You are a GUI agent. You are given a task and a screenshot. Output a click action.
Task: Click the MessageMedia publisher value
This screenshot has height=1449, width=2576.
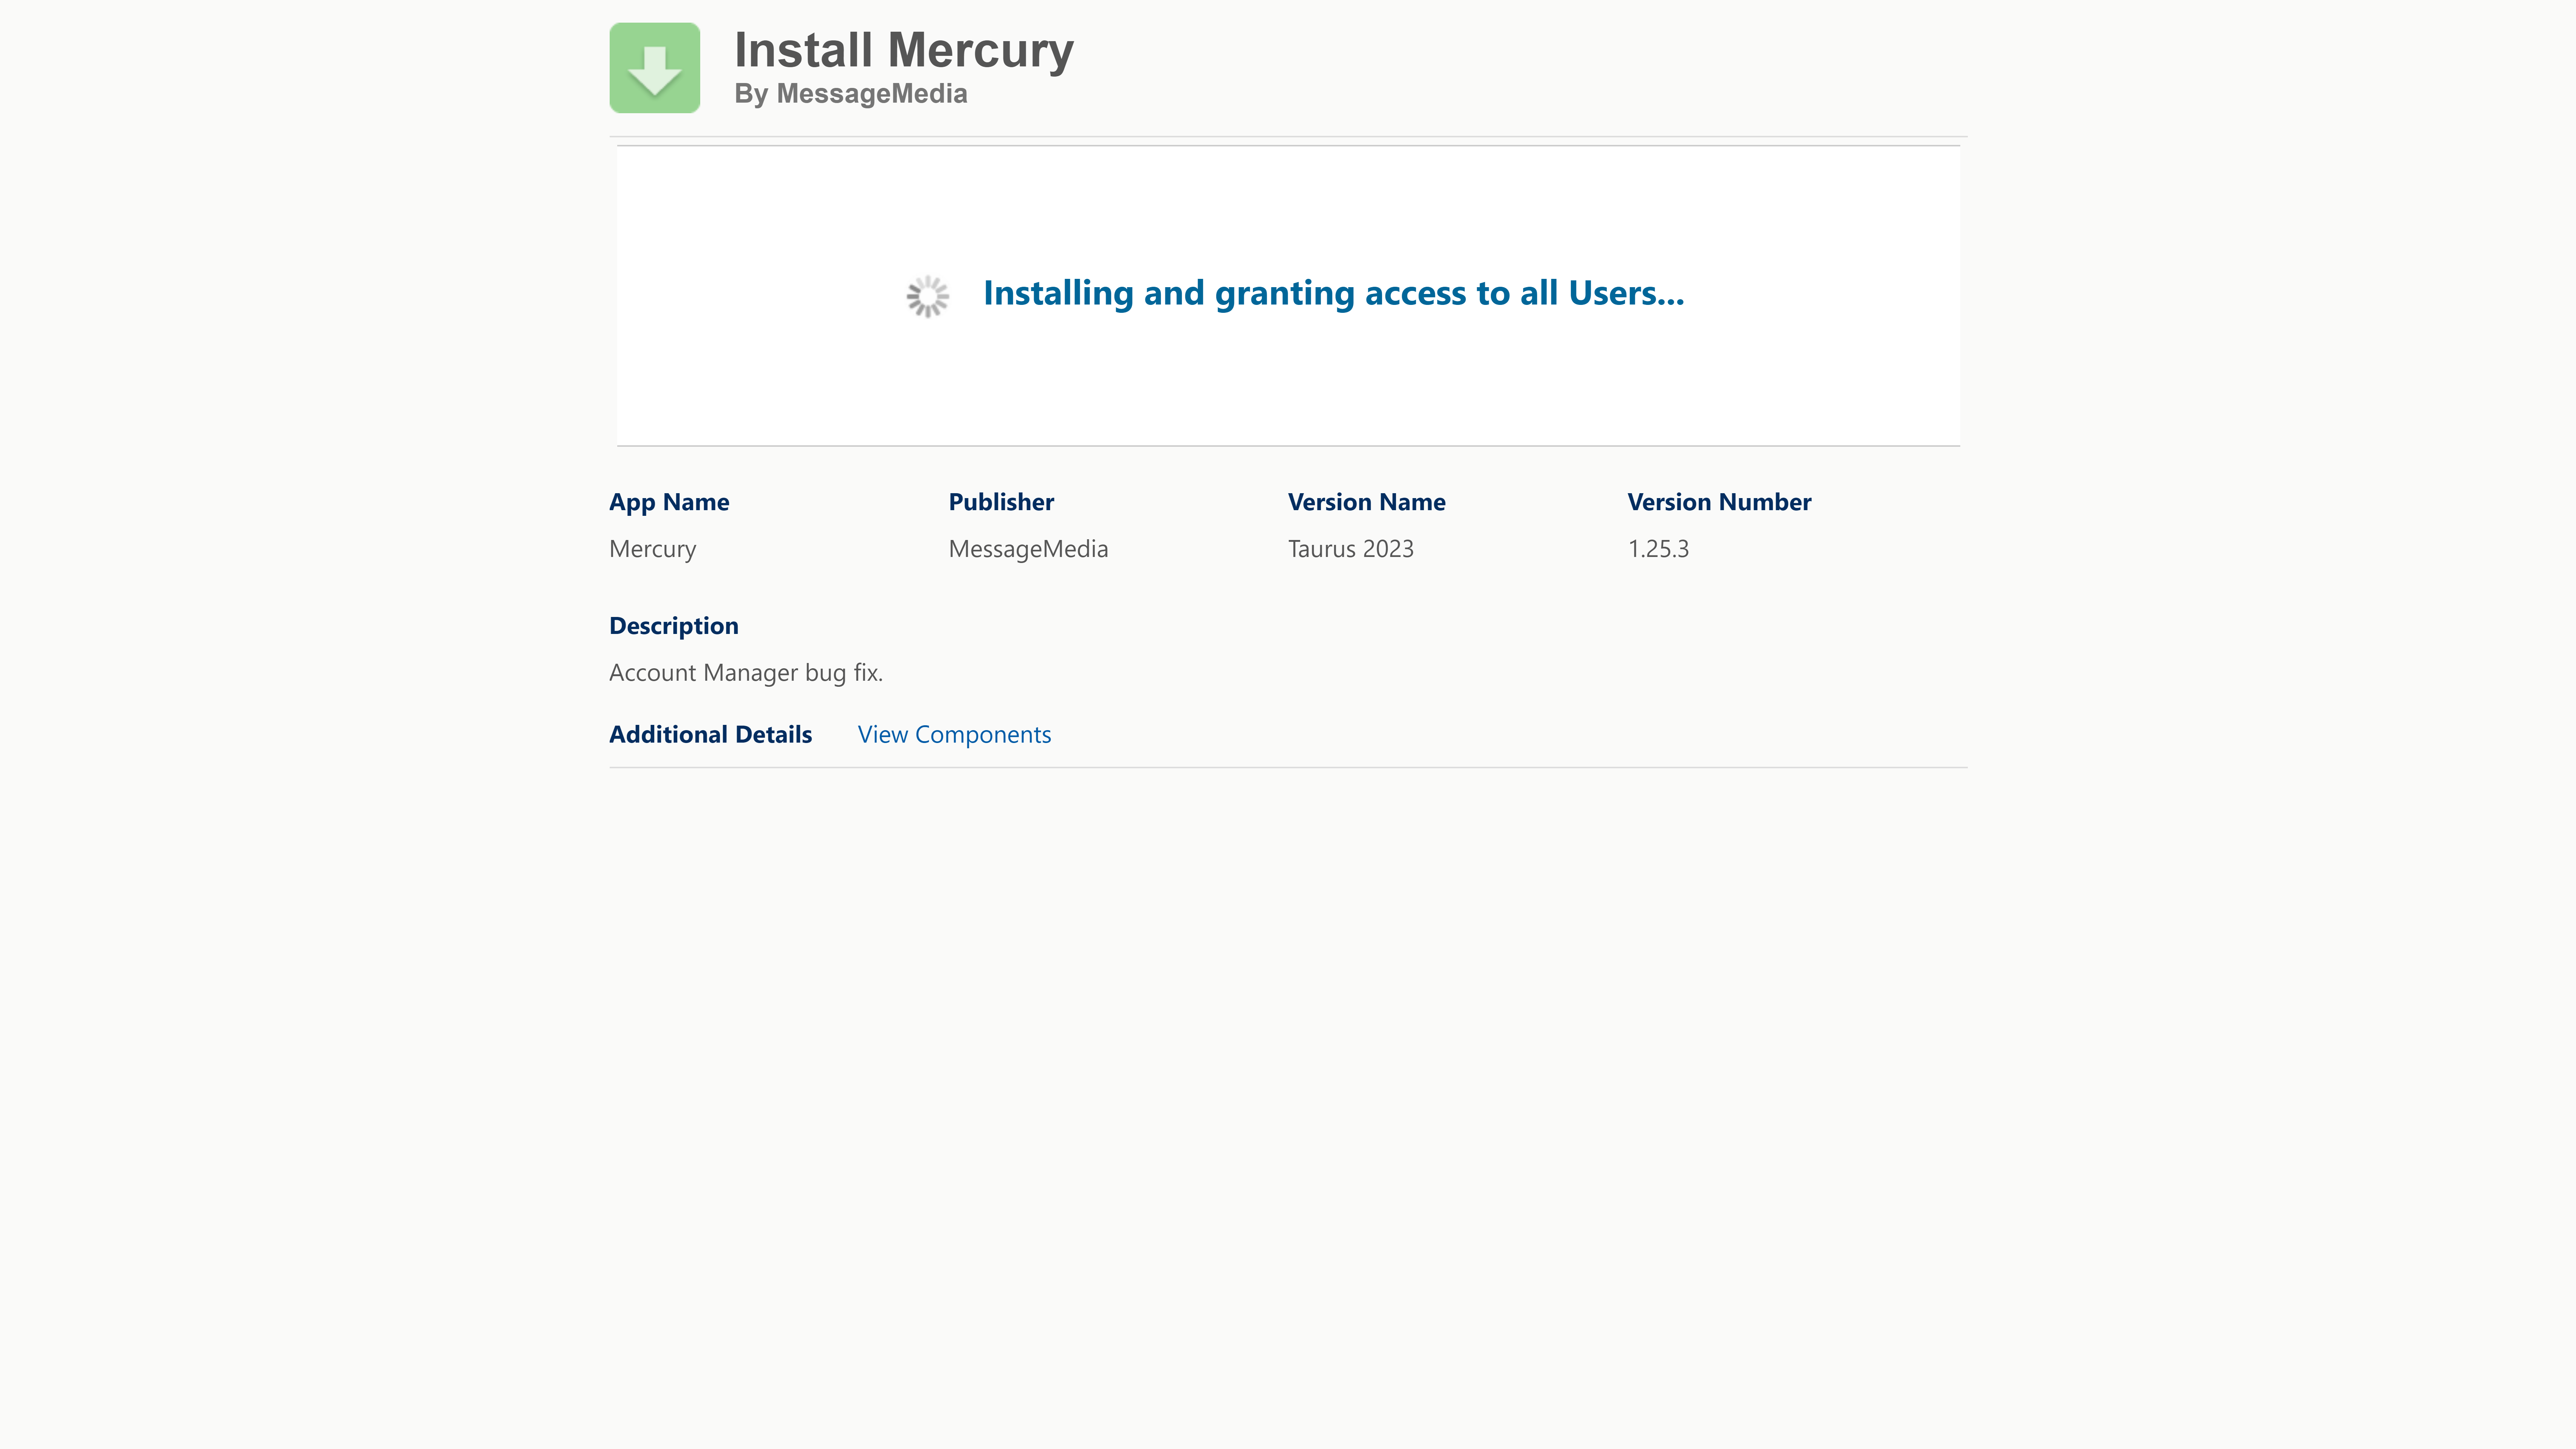pyautogui.click(x=1028, y=549)
